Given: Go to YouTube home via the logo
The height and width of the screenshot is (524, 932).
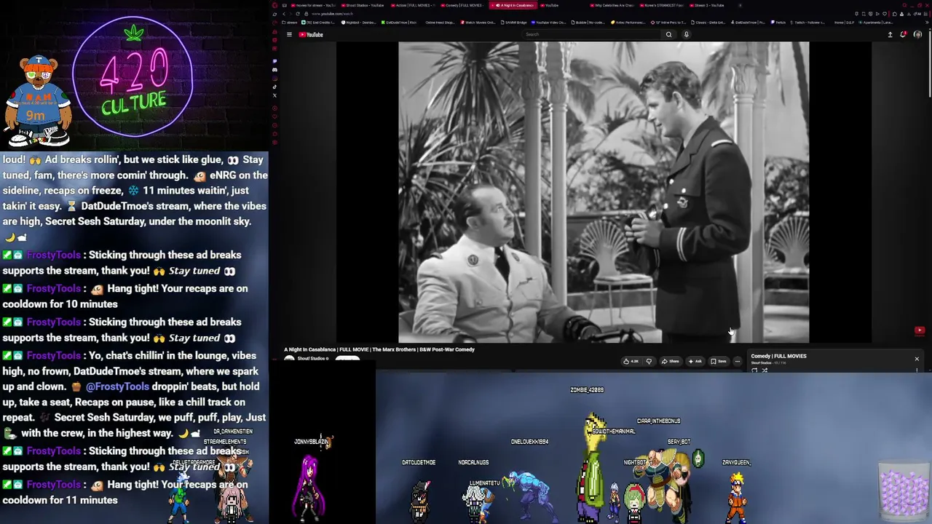Looking at the screenshot, I should click(311, 34).
